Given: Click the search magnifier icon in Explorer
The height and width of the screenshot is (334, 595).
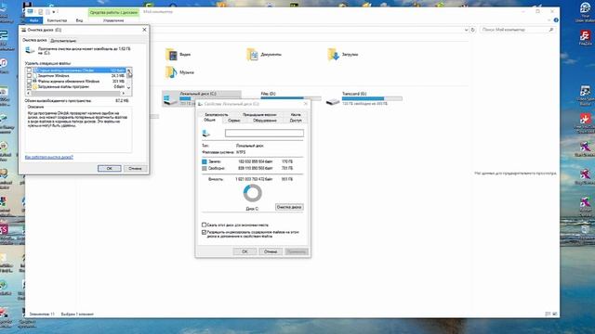Looking at the screenshot, I should click(x=551, y=30).
